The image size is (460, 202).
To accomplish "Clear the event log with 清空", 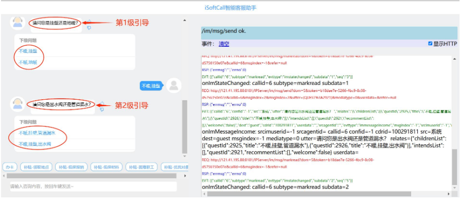I will [224, 44].
